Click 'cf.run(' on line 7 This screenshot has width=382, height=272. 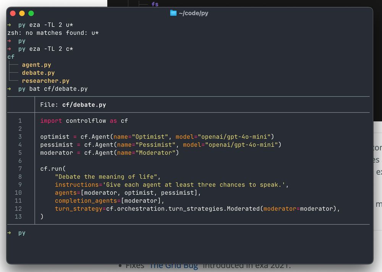click(53, 169)
